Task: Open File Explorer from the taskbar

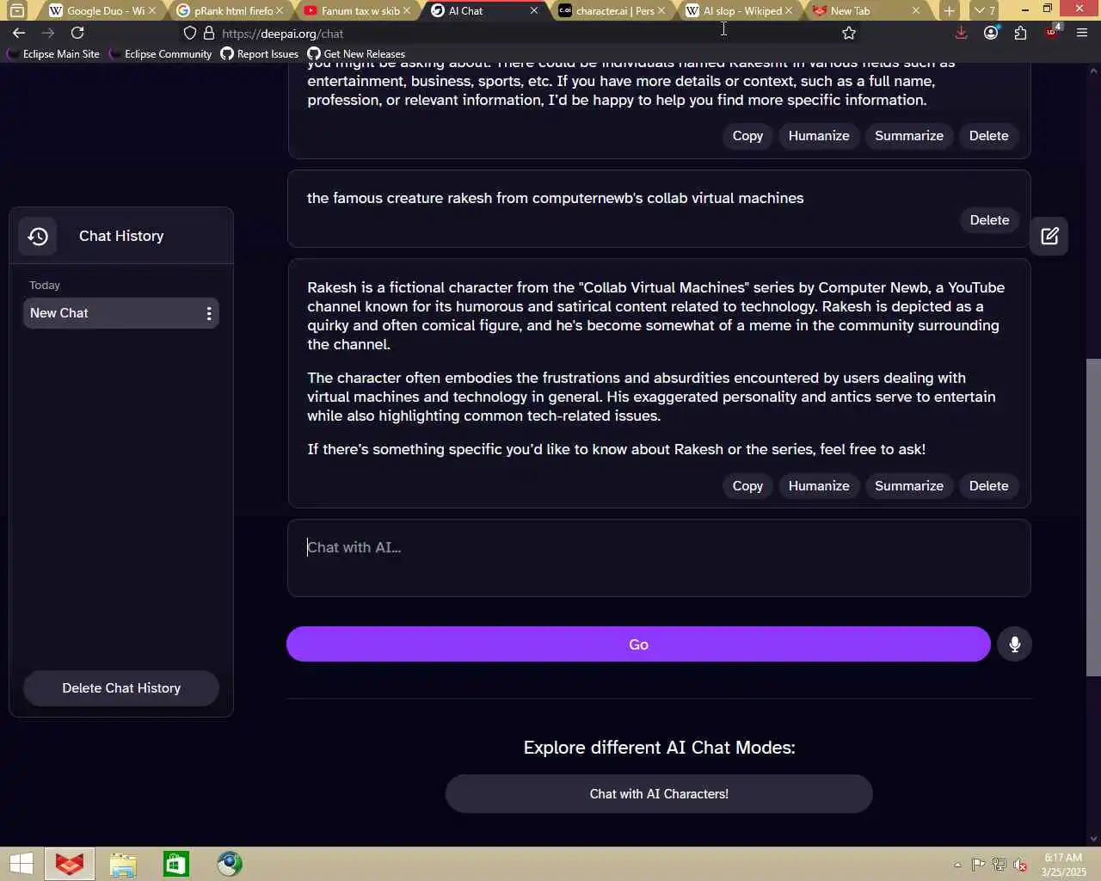Action: click(123, 864)
